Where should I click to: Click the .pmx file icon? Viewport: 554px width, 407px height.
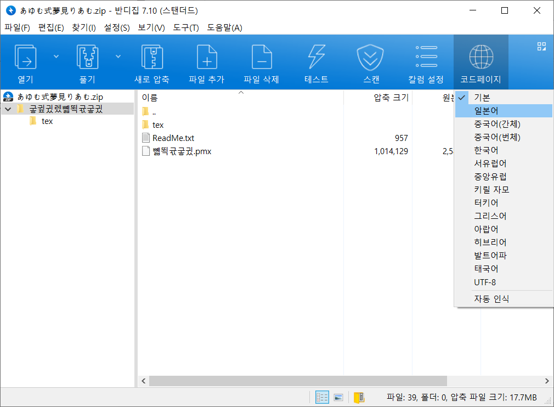145,151
